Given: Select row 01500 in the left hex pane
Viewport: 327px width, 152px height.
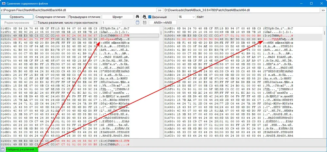Looking at the screenshot, I should [x=80, y=35].
